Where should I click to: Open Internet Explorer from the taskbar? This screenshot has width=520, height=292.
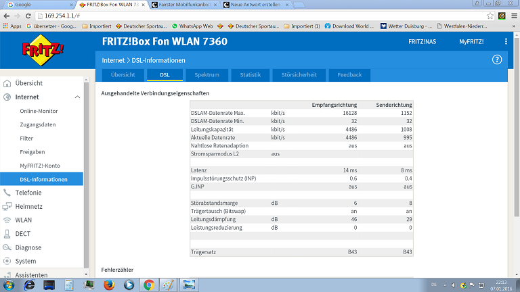(30, 285)
